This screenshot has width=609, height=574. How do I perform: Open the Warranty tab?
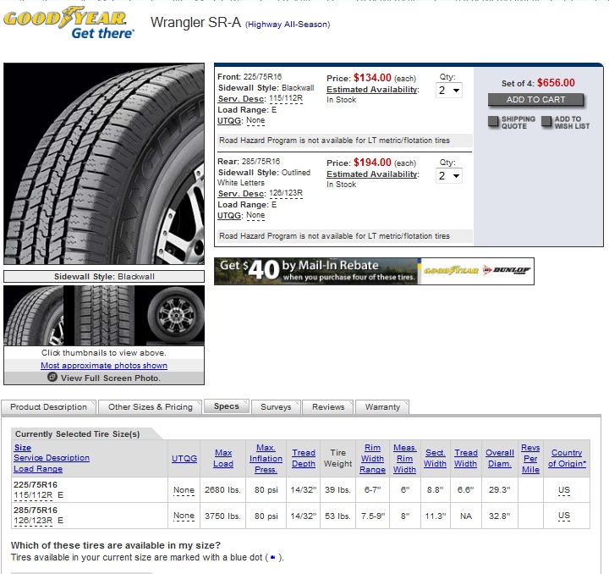pos(382,407)
